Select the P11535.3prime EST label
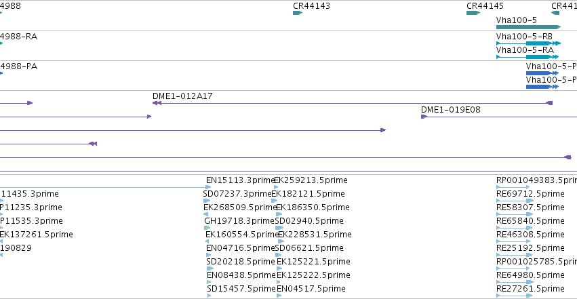This screenshot has height=299, width=577. 31,221
